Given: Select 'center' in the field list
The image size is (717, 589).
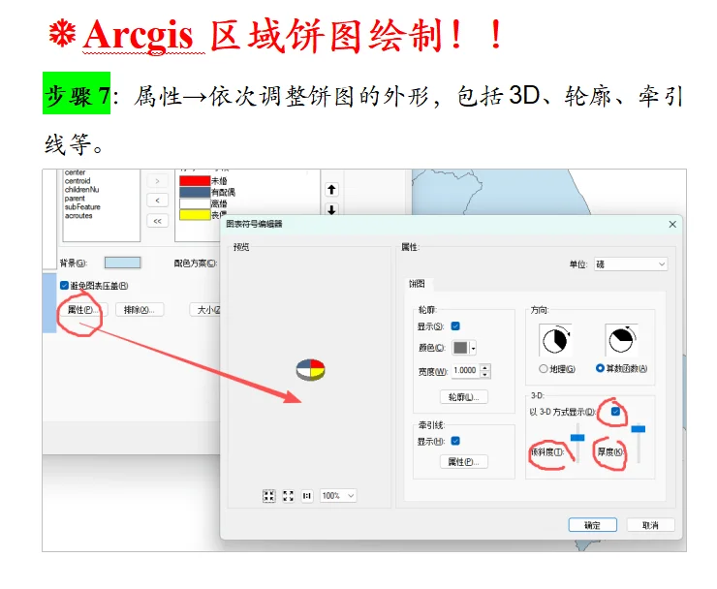Looking at the screenshot, I should pyautogui.click(x=75, y=172).
